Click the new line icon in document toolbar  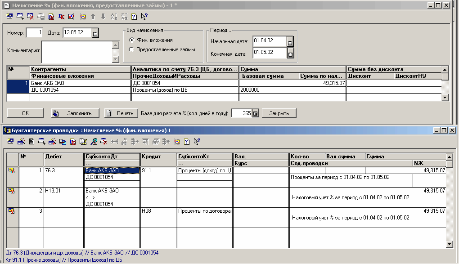(x=9, y=16)
